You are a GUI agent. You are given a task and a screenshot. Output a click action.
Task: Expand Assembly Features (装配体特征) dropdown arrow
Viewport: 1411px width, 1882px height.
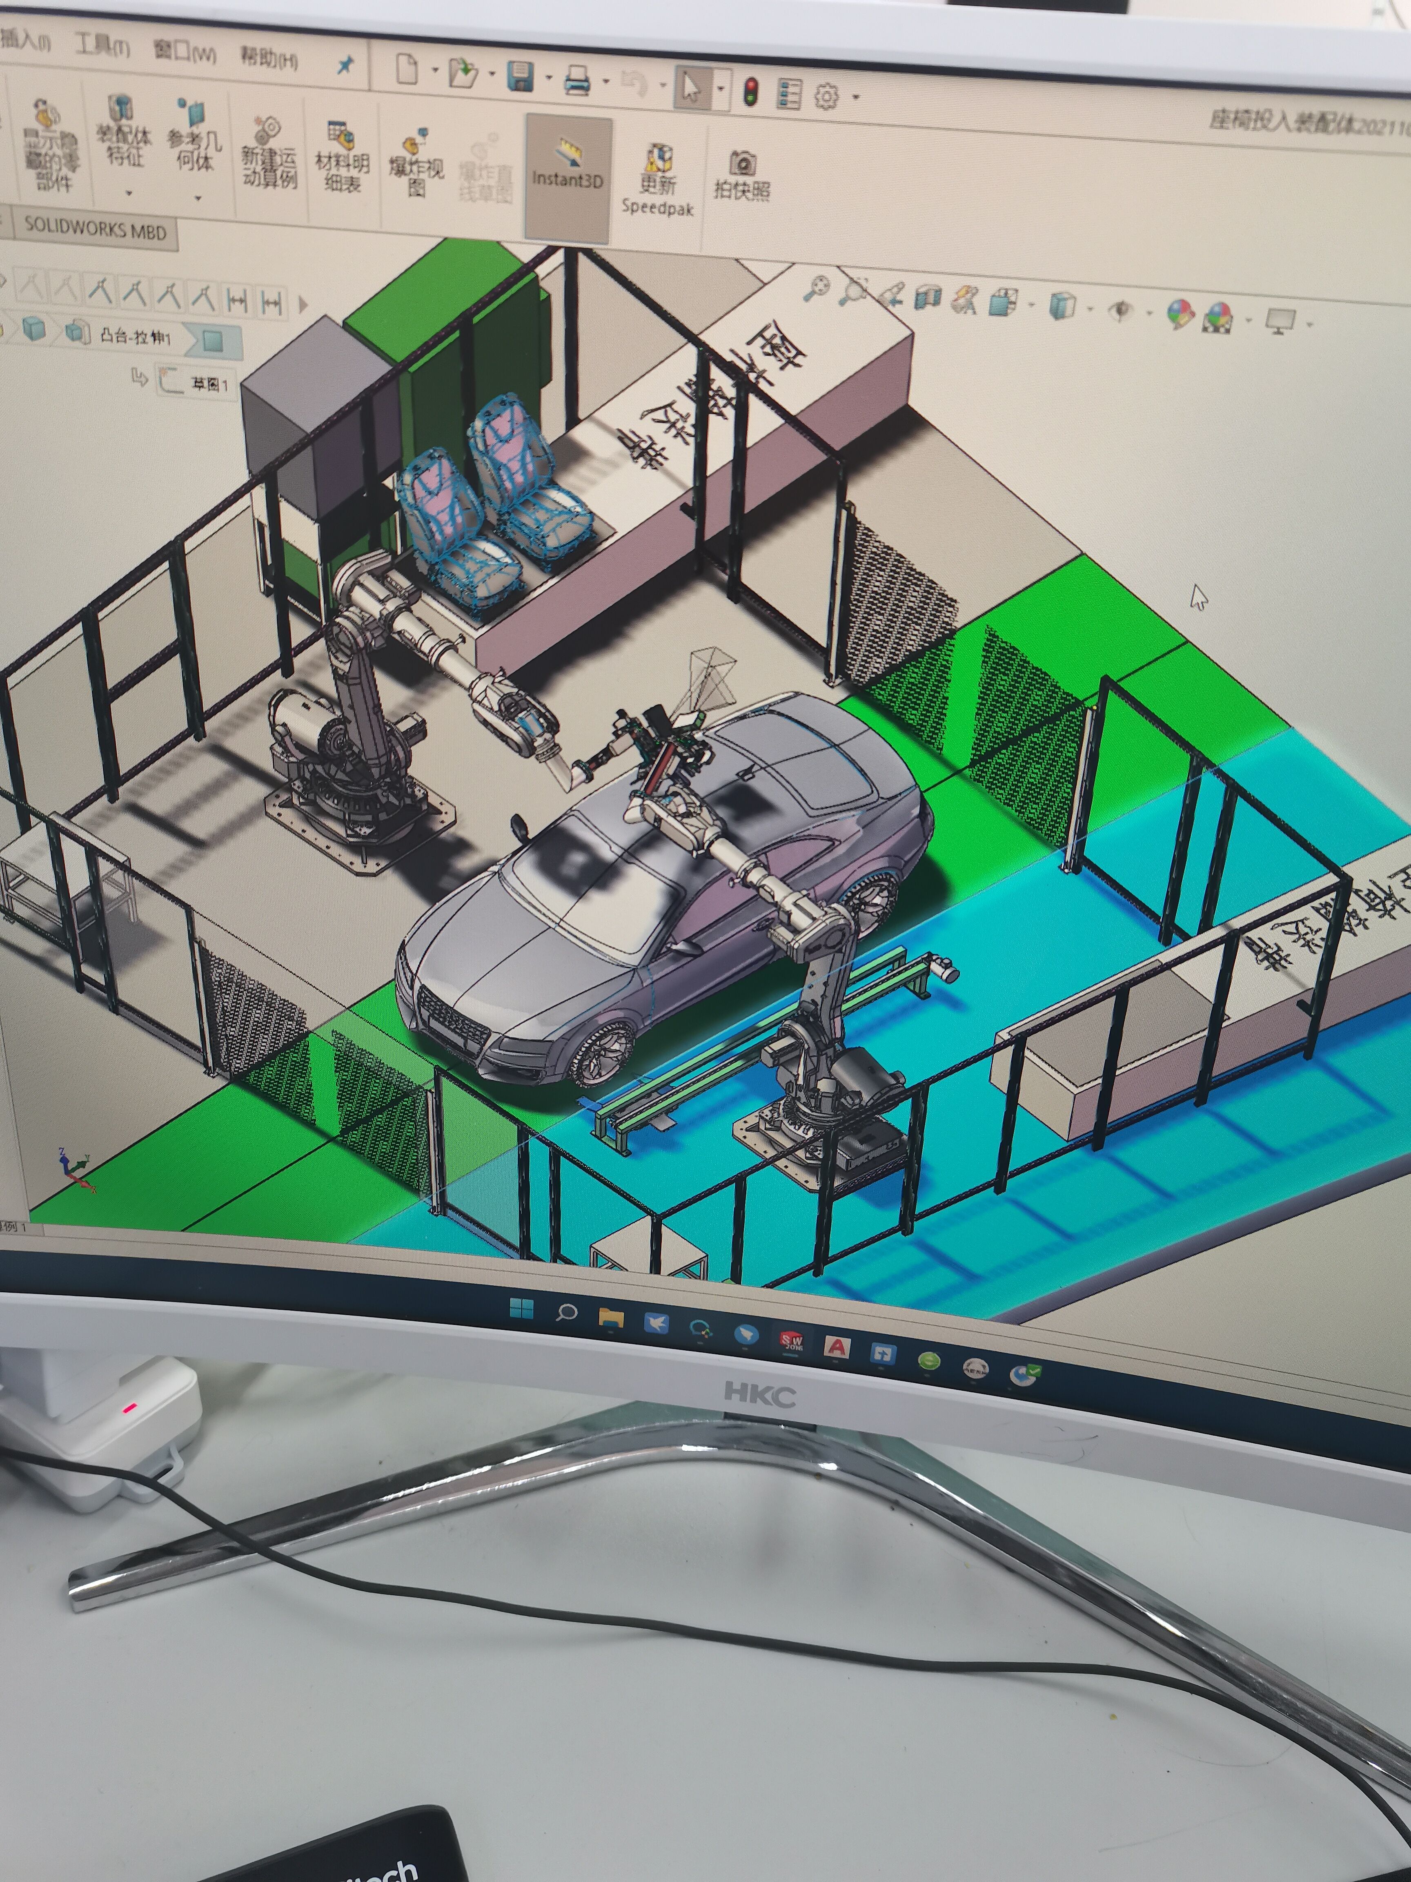click(x=129, y=193)
